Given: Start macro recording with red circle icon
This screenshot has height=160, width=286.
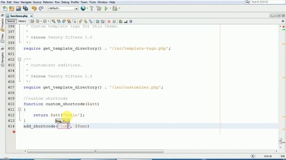Looking at the screenshot, I should [109, 21].
